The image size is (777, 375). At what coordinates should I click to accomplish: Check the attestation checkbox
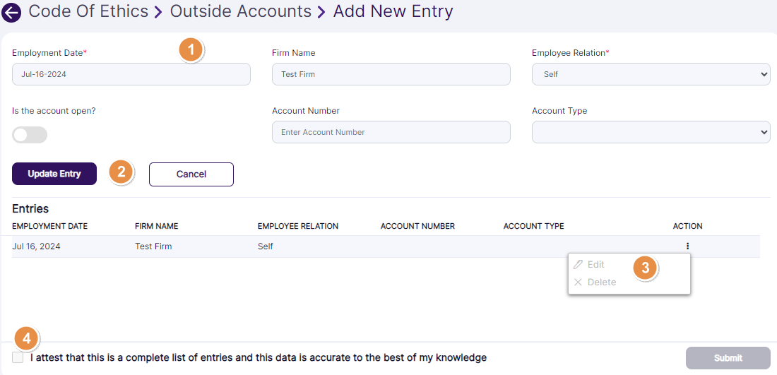[18, 357]
